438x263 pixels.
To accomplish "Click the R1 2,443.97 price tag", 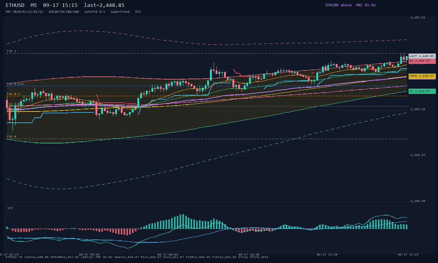I will coord(422,61).
